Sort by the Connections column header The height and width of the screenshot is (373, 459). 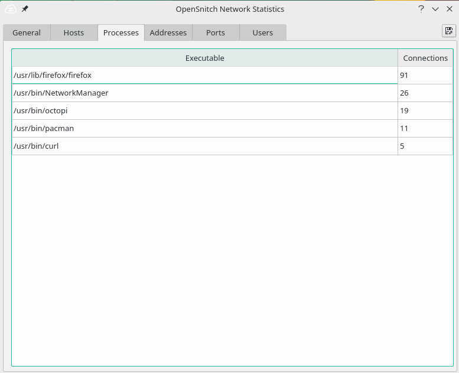click(425, 58)
